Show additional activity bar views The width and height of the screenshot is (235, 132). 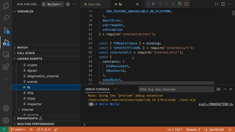(x=6, y=78)
